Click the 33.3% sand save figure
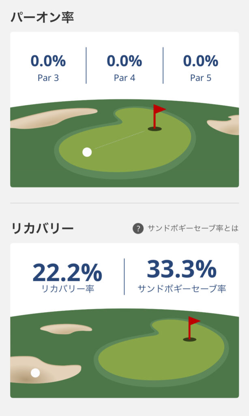Image resolution: width=249 pixels, height=416 pixels. [x=182, y=269]
